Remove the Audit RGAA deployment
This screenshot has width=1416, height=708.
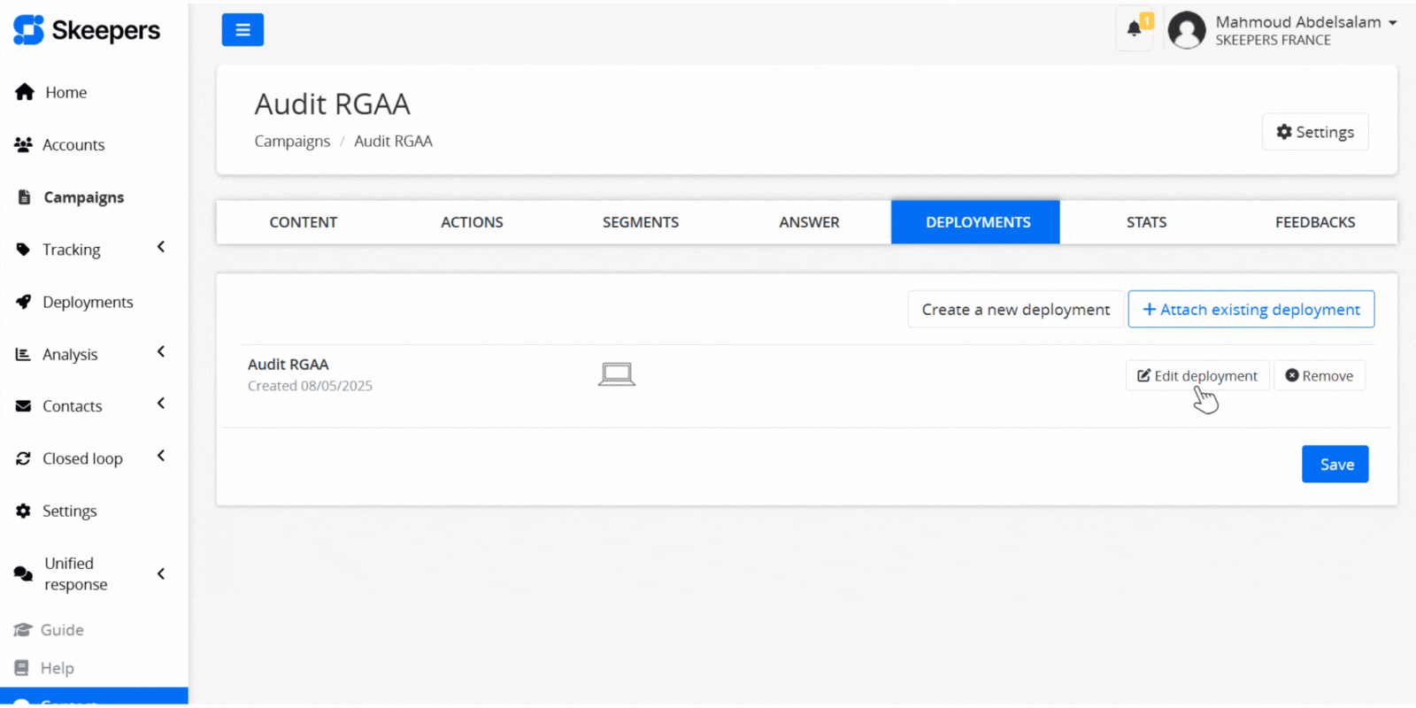coord(1319,376)
